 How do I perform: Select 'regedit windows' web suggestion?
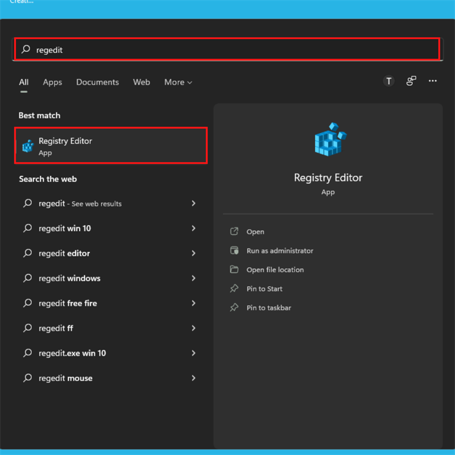pos(111,278)
